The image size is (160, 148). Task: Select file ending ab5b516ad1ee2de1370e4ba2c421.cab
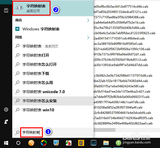[122, 91]
